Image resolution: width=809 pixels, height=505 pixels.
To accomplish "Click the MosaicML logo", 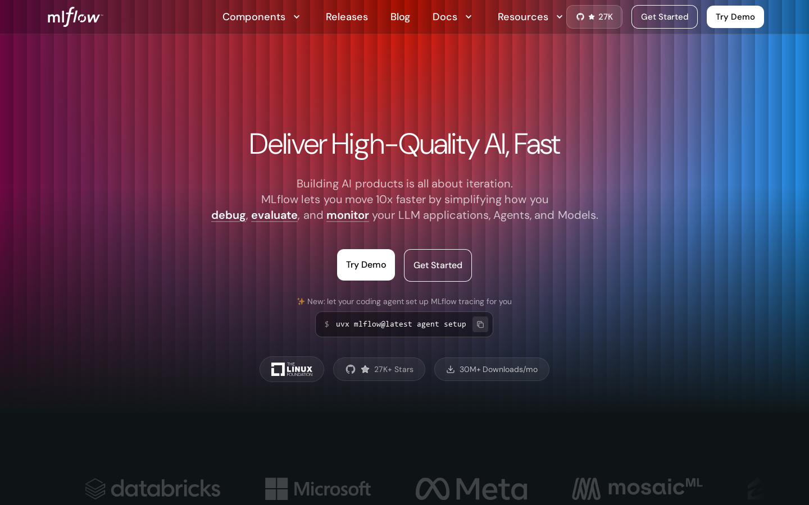I will coord(637,488).
